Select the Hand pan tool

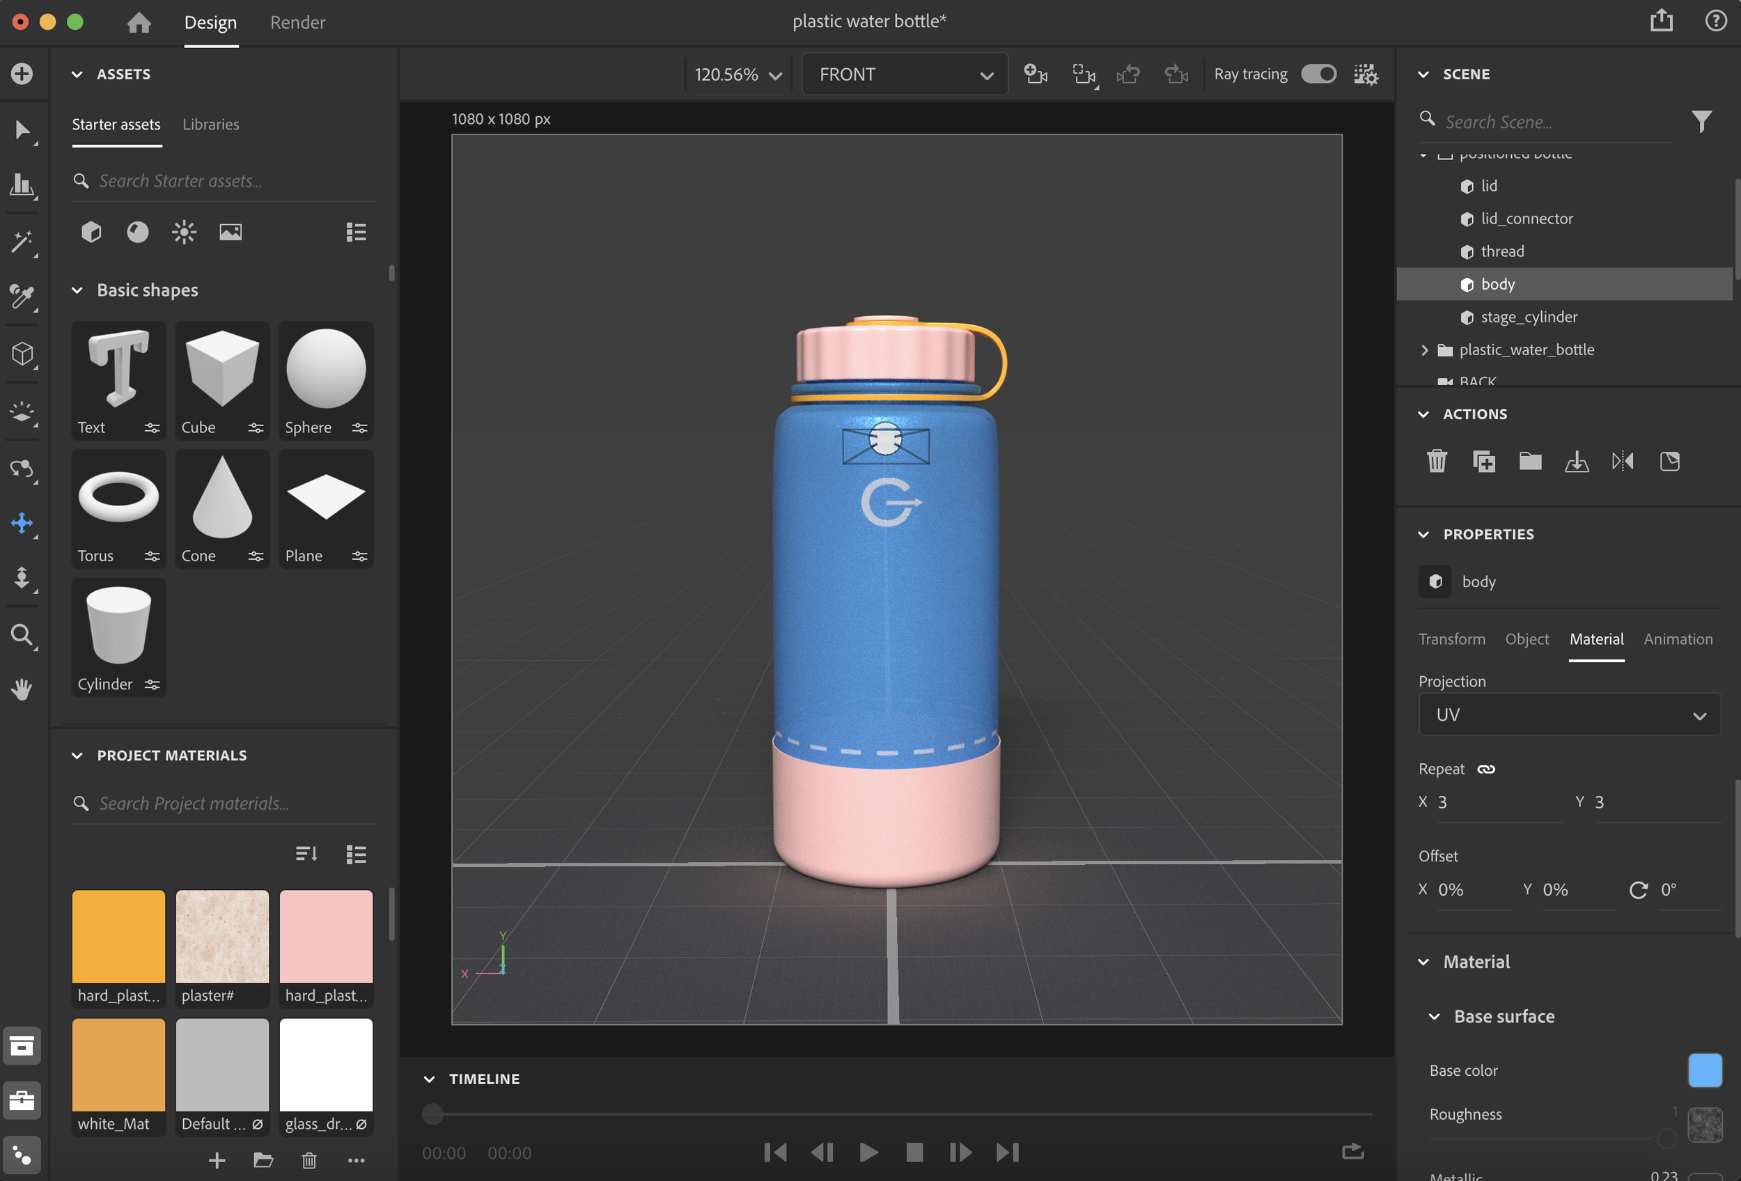[21, 689]
